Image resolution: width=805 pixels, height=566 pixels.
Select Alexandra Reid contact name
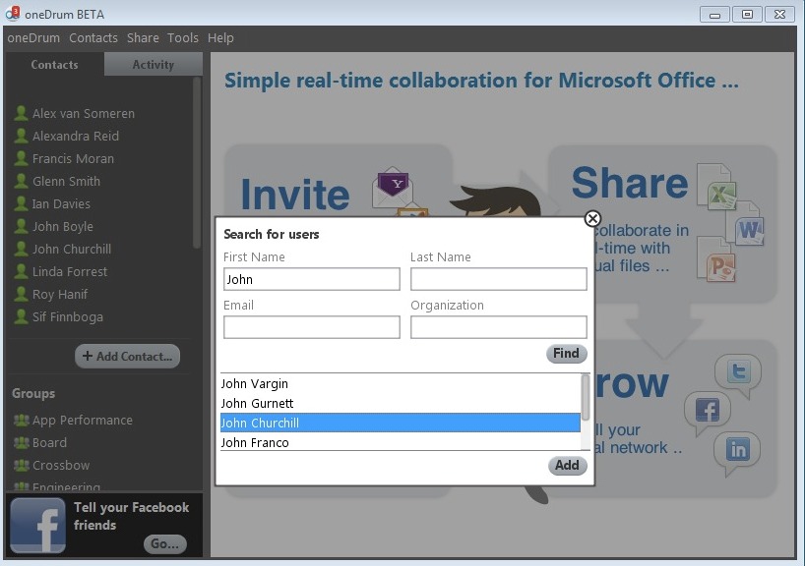point(76,136)
